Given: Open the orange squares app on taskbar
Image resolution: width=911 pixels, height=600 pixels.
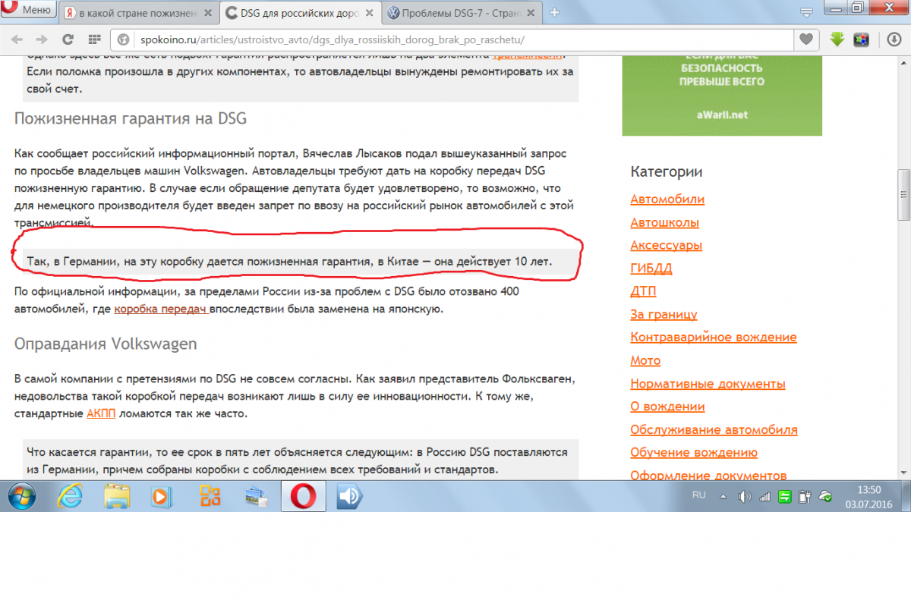Looking at the screenshot, I should click(209, 496).
